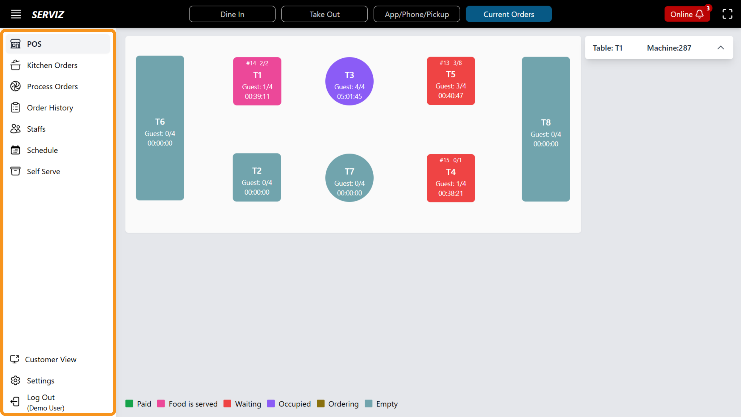741x417 pixels.
Task: Select the Staffs people icon
Action: coord(15,129)
